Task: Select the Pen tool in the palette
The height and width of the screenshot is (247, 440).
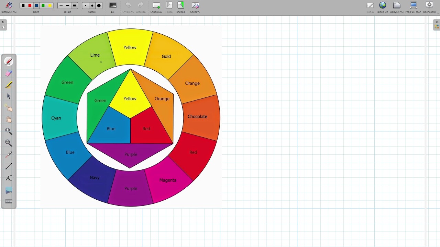Action: pos(9,61)
